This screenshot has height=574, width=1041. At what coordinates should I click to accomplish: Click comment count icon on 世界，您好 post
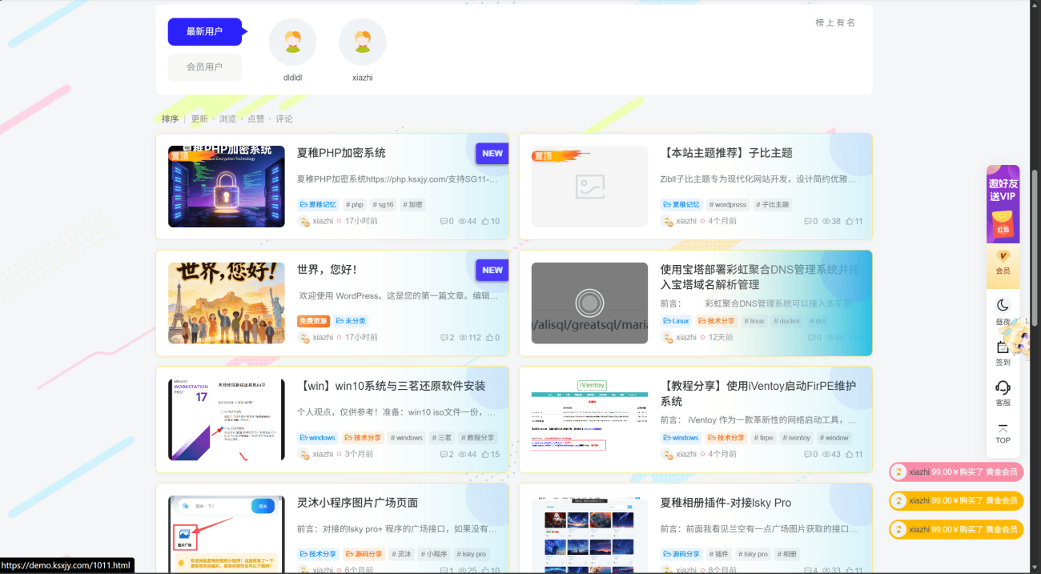click(444, 338)
